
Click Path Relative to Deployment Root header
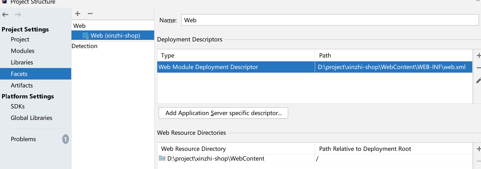tap(394, 149)
